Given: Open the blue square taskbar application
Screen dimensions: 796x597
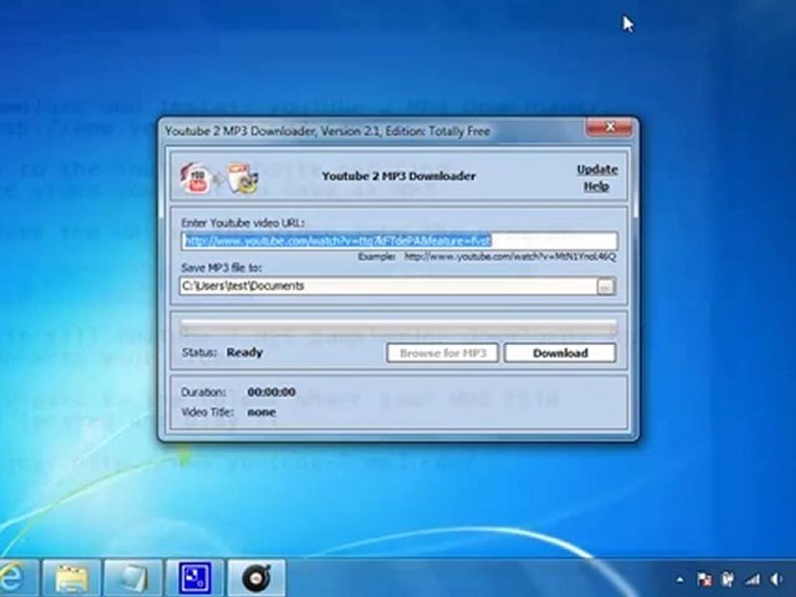Looking at the screenshot, I should click(x=195, y=578).
